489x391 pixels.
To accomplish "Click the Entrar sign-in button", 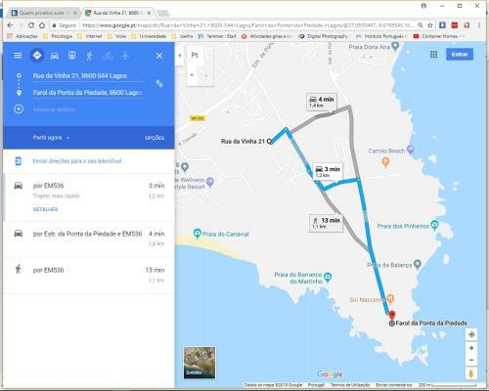I will pyautogui.click(x=460, y=55).
